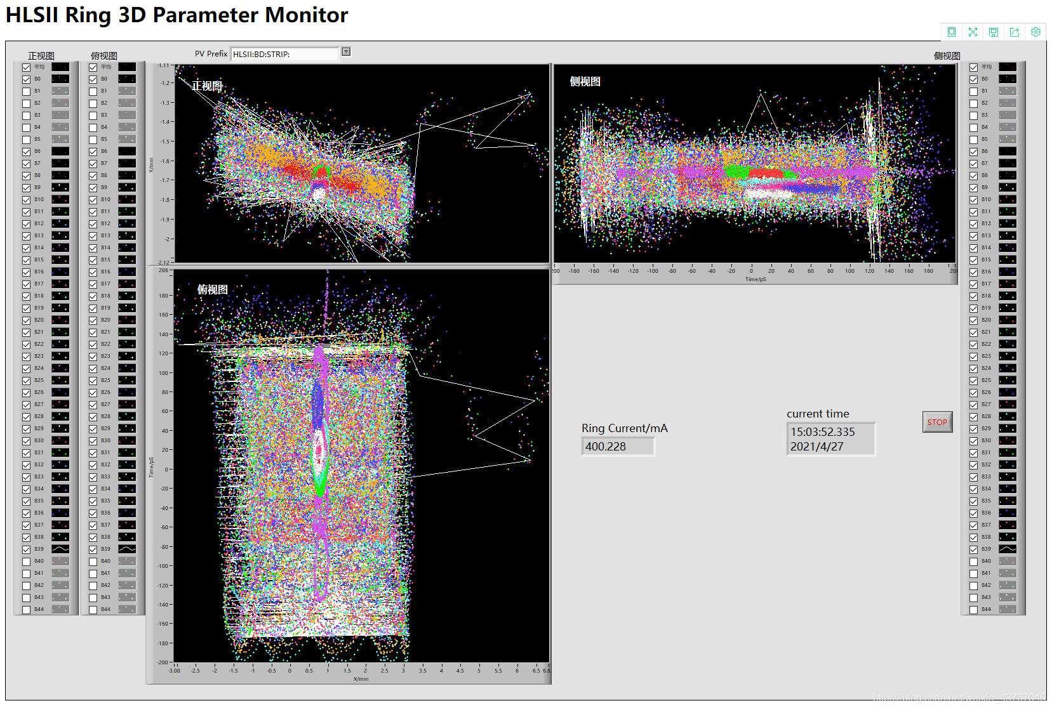This screenshot has height=710, width=1052.
Task: Click the 正视图 front-view scatter plot
Action: (362, 163)
